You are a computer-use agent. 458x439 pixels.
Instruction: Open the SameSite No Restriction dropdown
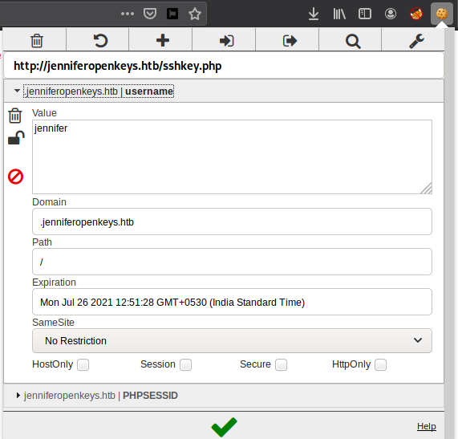coord(232,341)
